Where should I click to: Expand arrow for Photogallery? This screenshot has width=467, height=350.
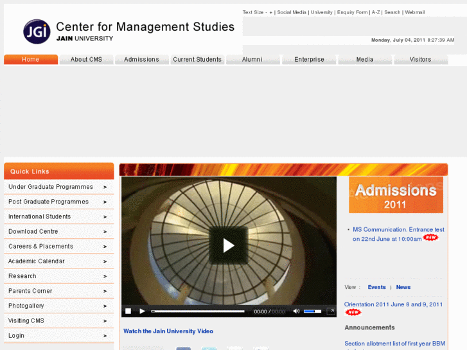pos(105,306)
